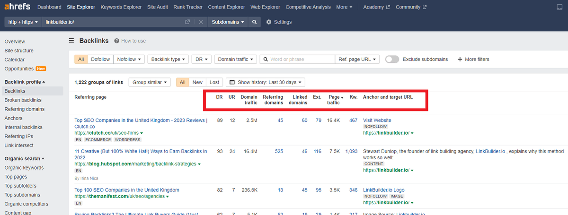Open Site Audit

(159, 7)
